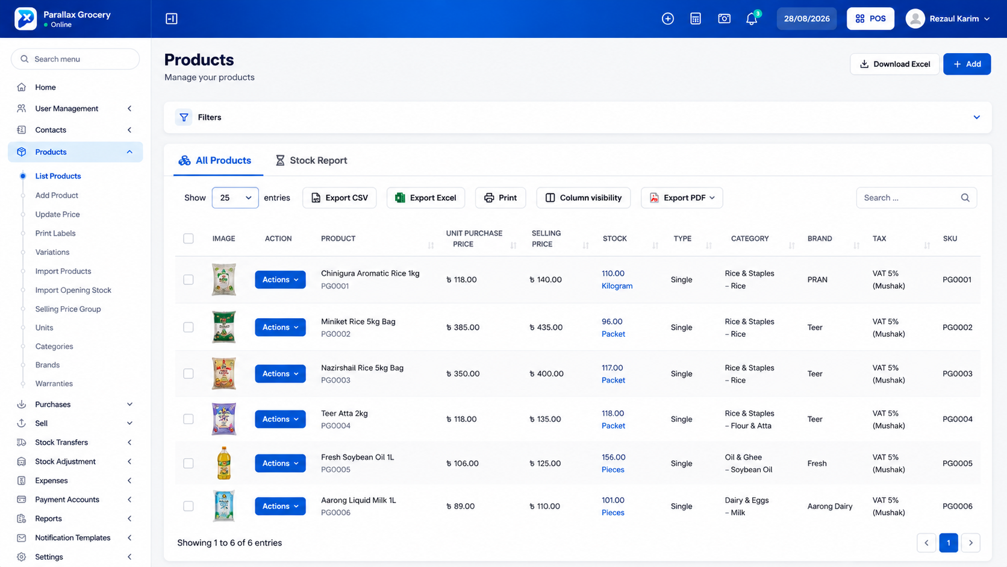Open the calculator icon in header
Screen dimensions: 1007x567
coord(696,19)
